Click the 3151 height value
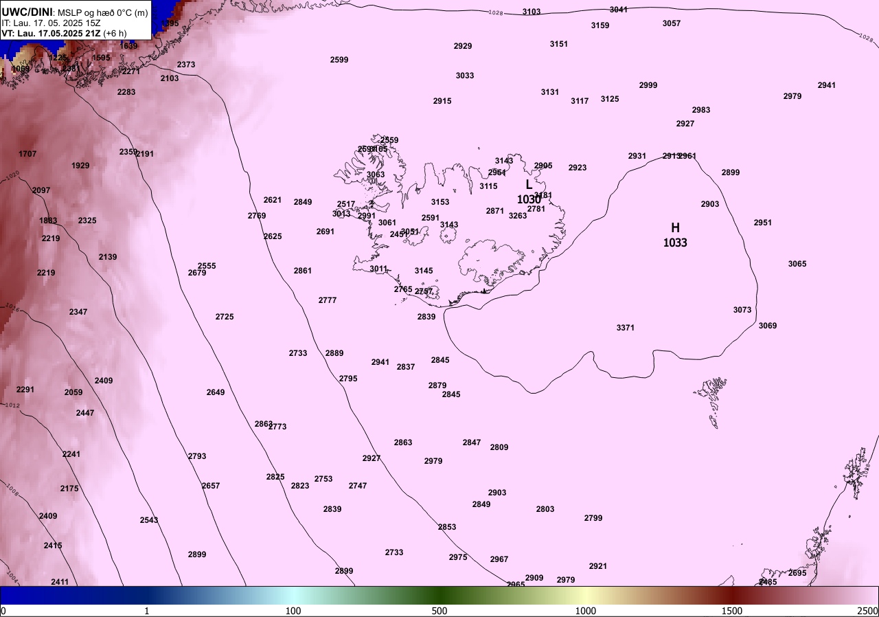879x617 pixels. 559,44
